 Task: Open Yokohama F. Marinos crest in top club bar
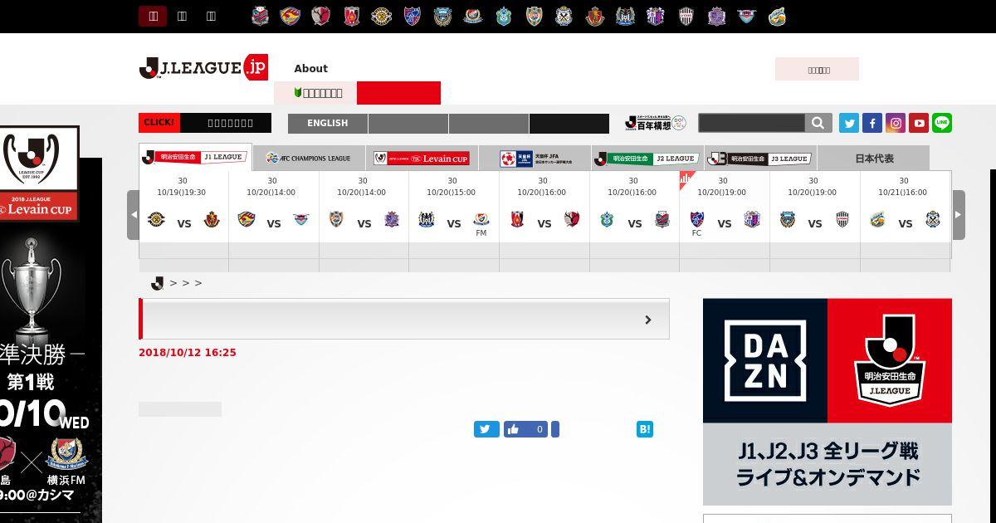473,16
